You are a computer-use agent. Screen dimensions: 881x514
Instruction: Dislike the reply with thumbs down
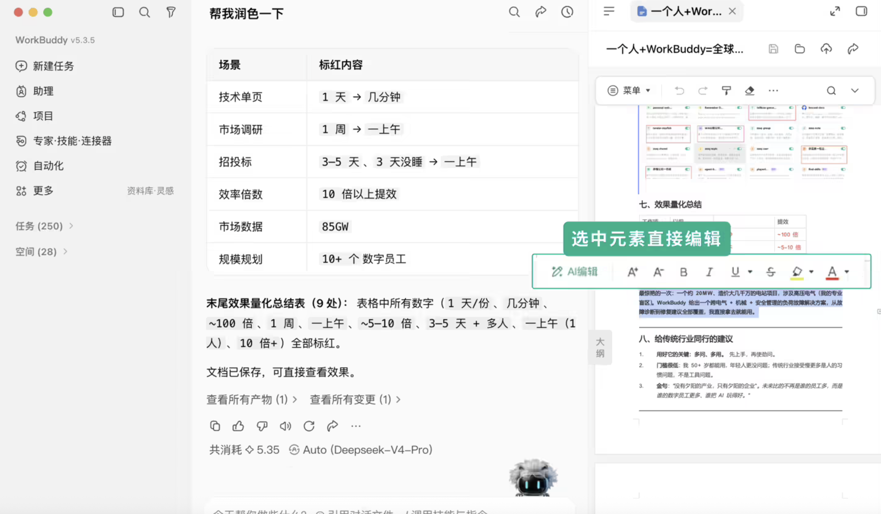[262, 425]
